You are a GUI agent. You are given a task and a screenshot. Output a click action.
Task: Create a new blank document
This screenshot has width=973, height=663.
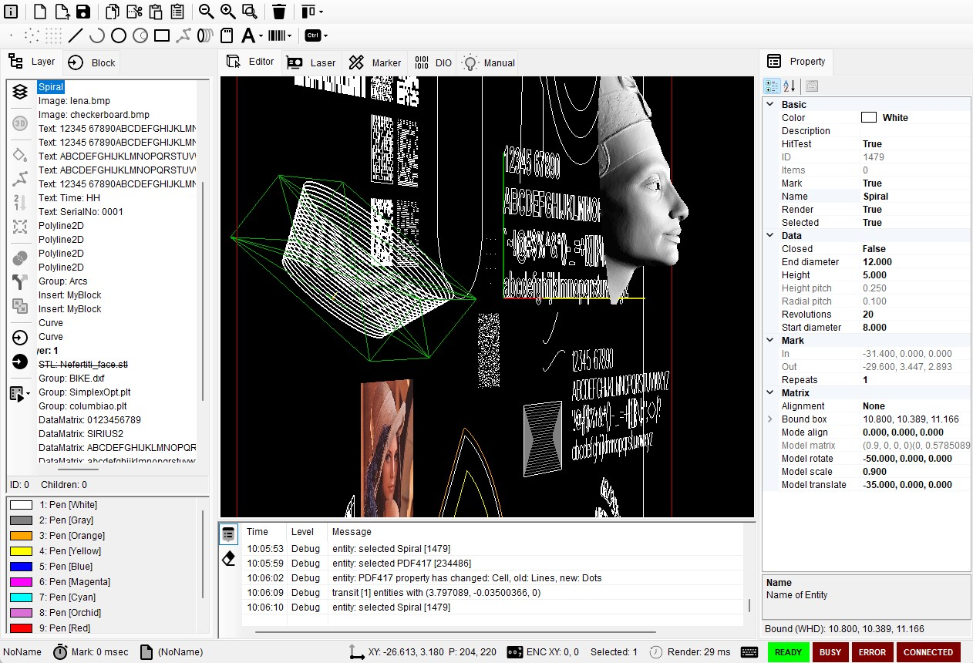click(x=39, y=12)
